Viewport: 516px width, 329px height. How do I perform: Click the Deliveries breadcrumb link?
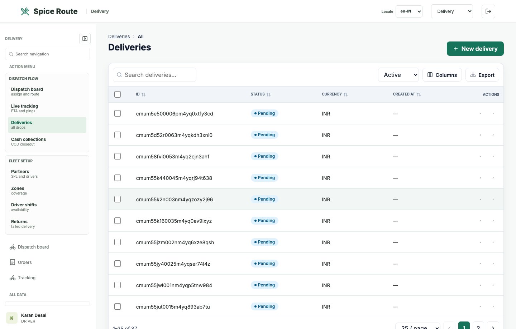point(119,36)
